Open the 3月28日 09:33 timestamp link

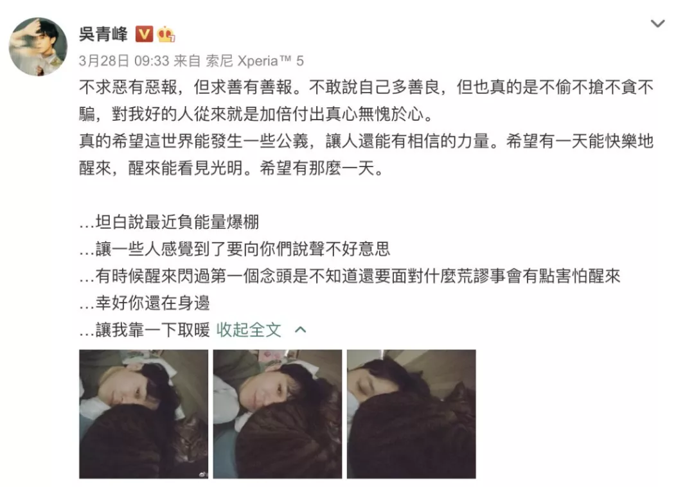[x=124, y=60]
